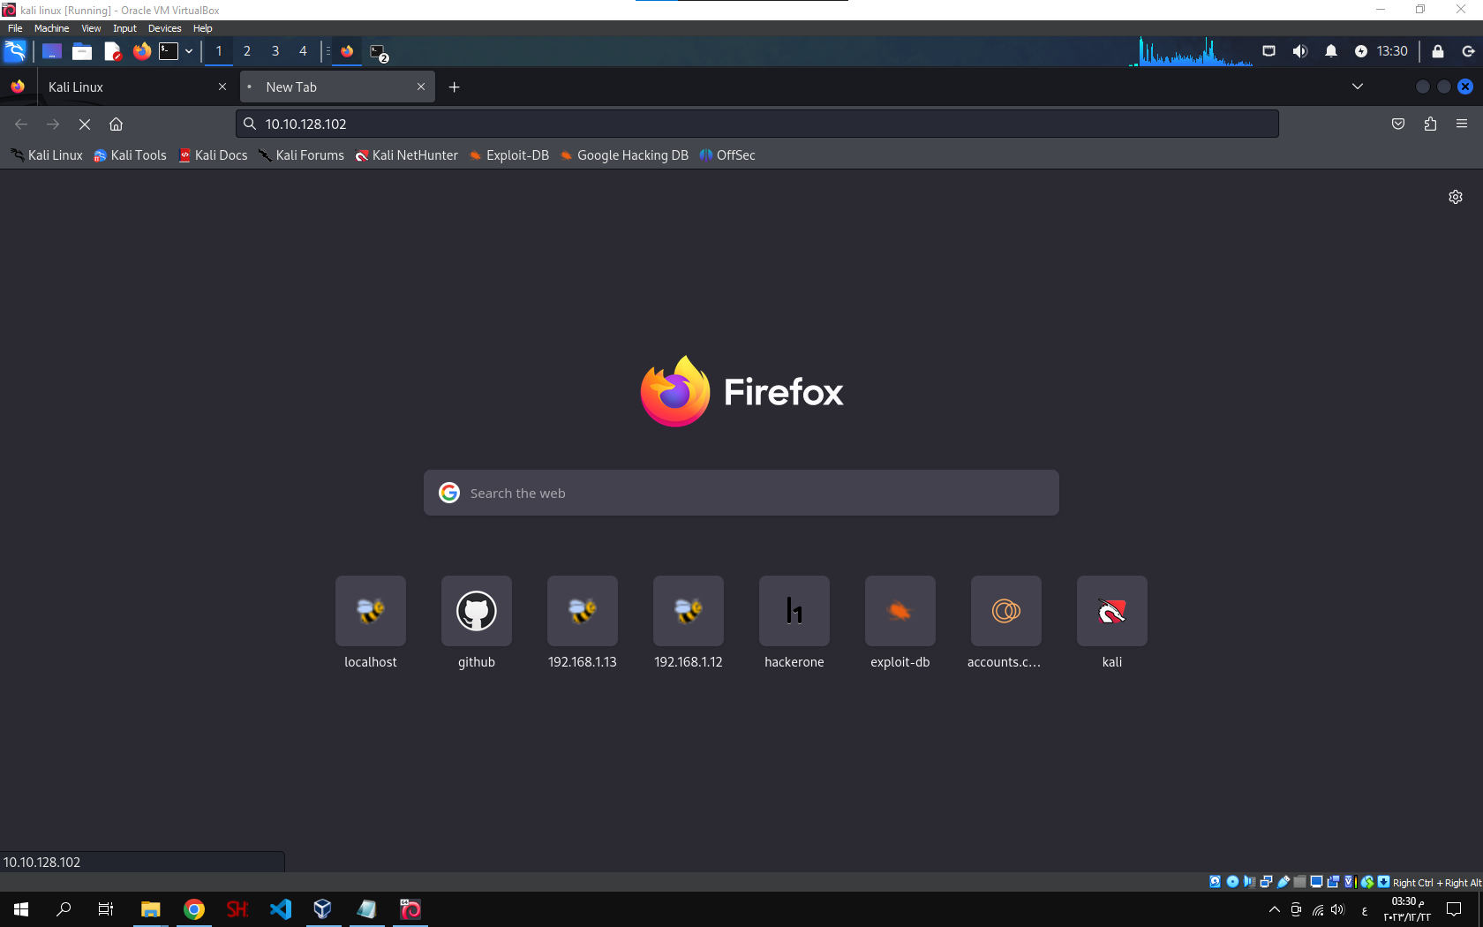Close the New Tab tab
The height and width of the screenshot is (927, 1483).
(421, 87)
